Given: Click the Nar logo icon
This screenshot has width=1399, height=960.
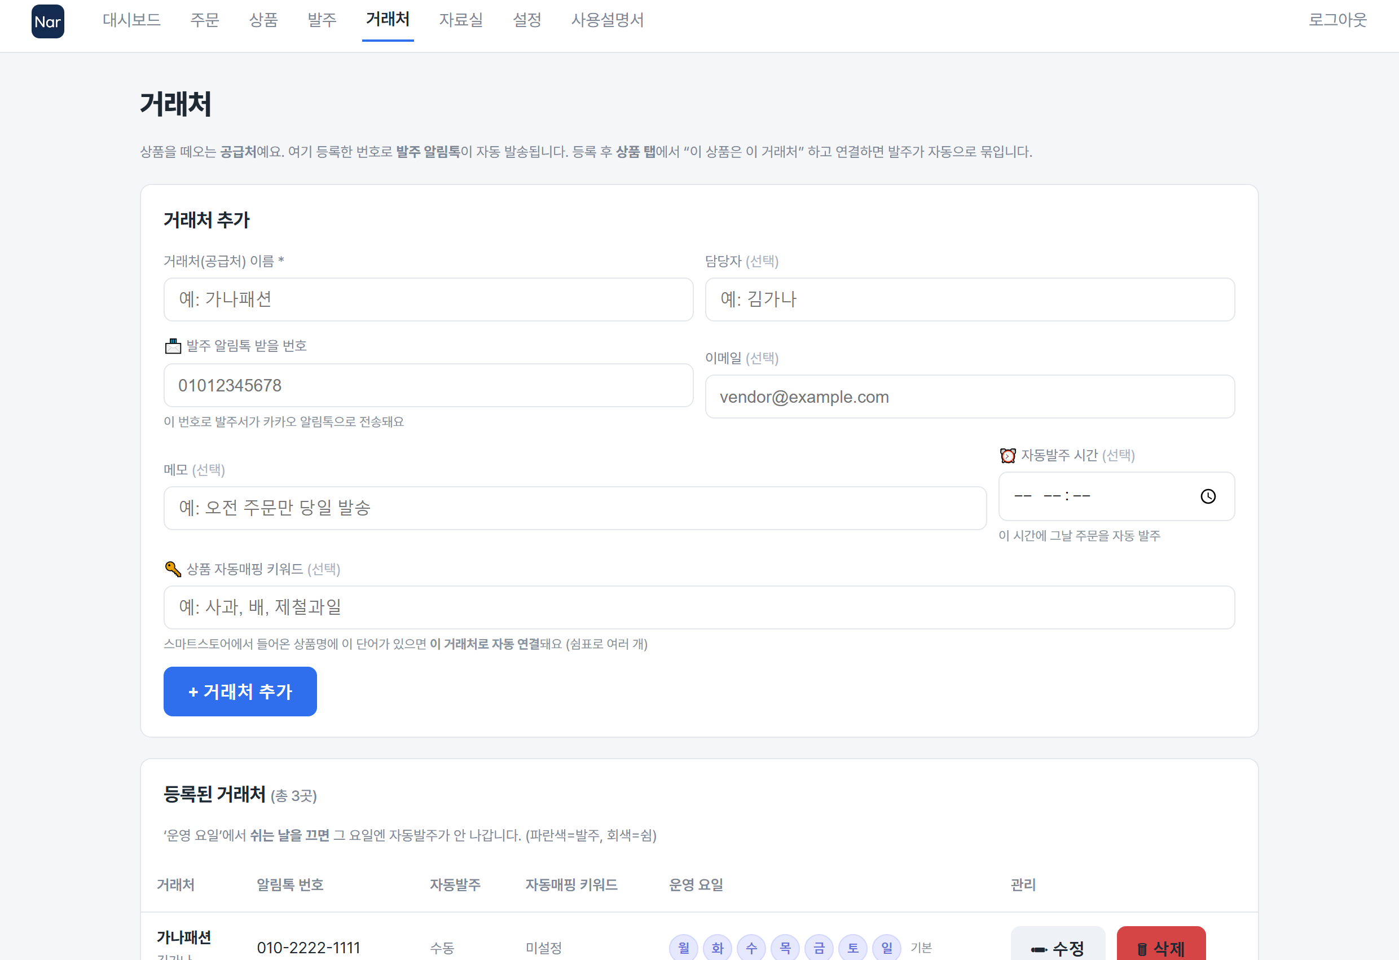Looking at the screenshot, I should pos(47,21).
